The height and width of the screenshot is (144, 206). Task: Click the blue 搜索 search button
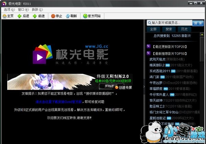pos(198,23)
